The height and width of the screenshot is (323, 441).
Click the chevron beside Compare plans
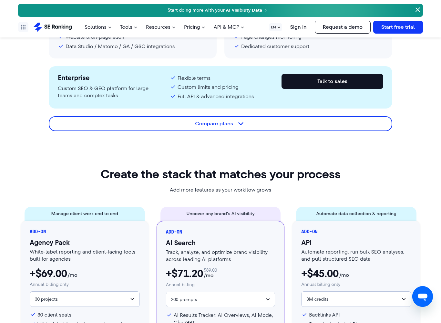(x=241, y=124)
